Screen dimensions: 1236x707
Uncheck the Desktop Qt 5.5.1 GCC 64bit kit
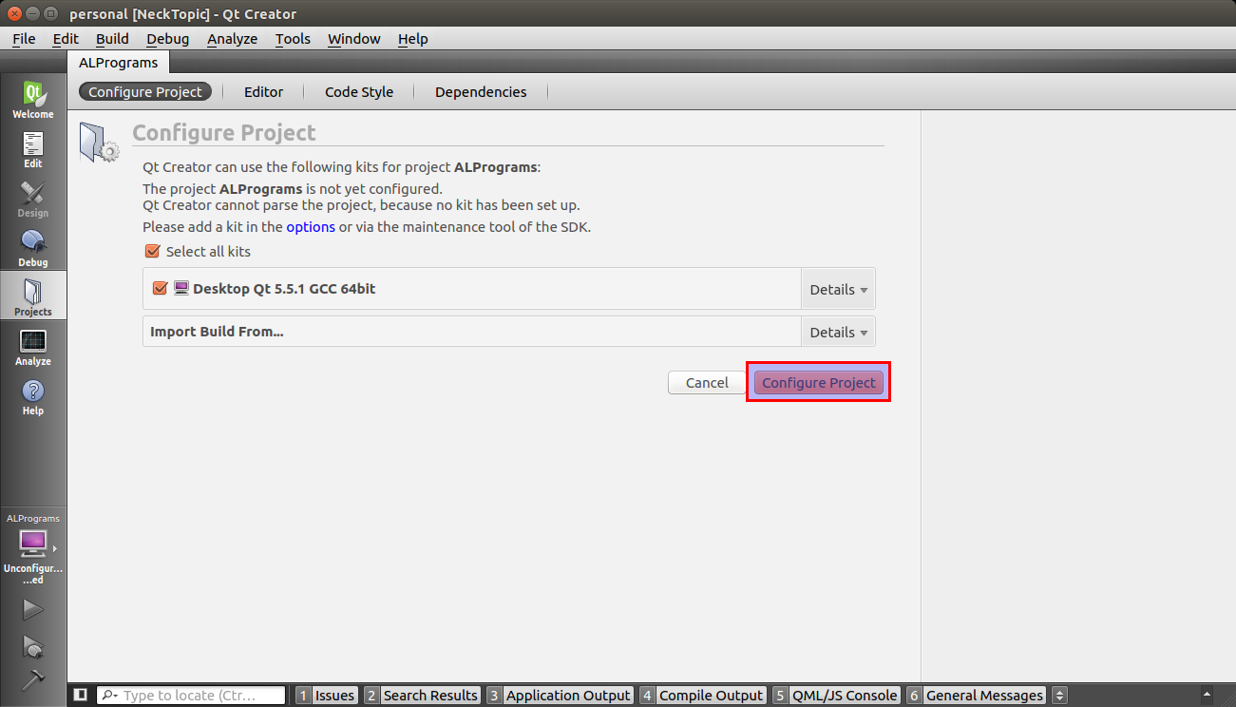click(x=160, y=288)
